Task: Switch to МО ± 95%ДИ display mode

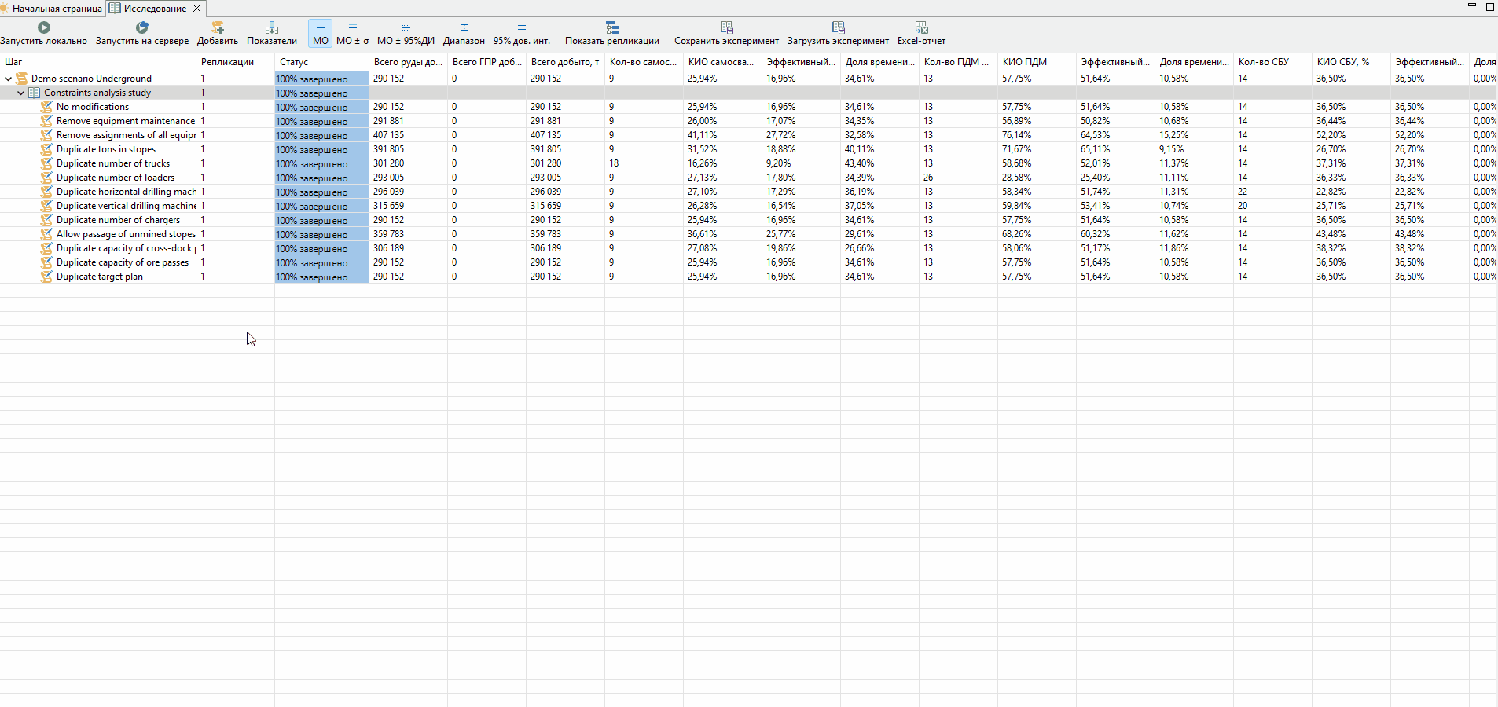Action: coord(406,34)
